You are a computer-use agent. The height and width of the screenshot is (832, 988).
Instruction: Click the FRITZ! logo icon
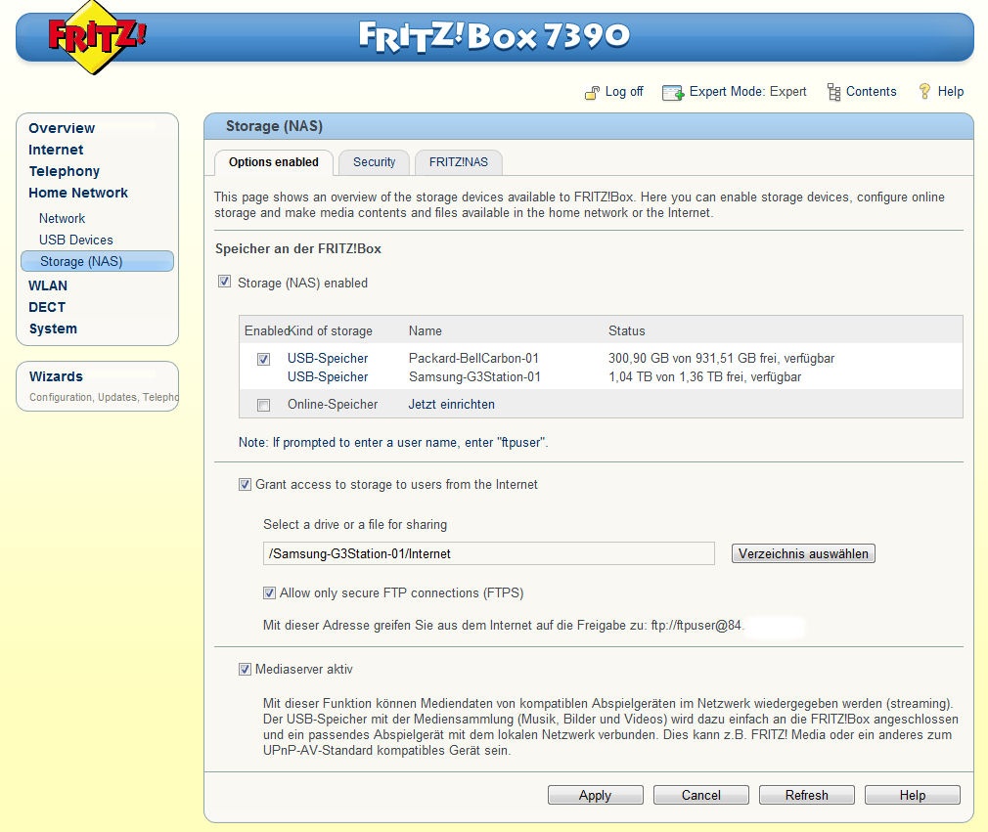(x=96, y=37)
